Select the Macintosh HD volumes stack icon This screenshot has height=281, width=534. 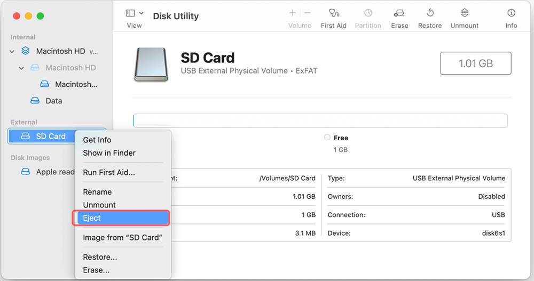pos(26,51)
